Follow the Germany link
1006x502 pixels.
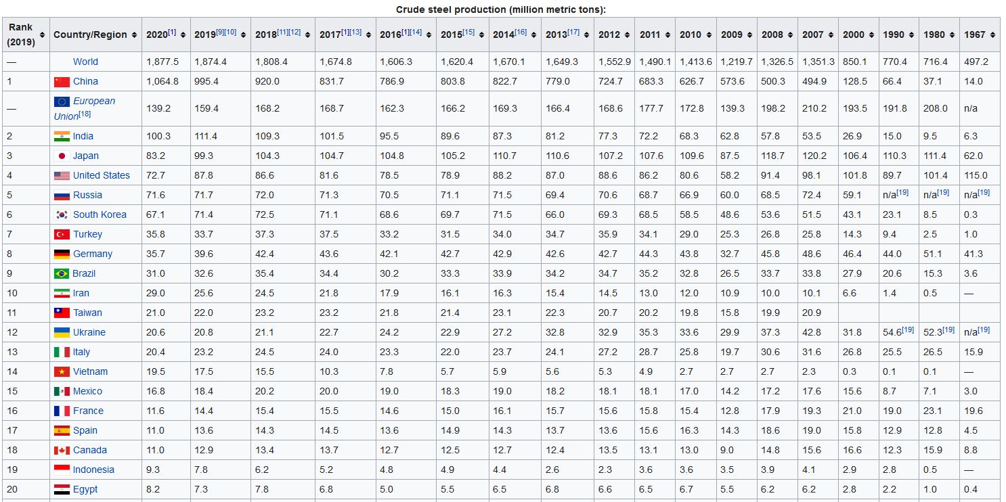tap(93, 254)
